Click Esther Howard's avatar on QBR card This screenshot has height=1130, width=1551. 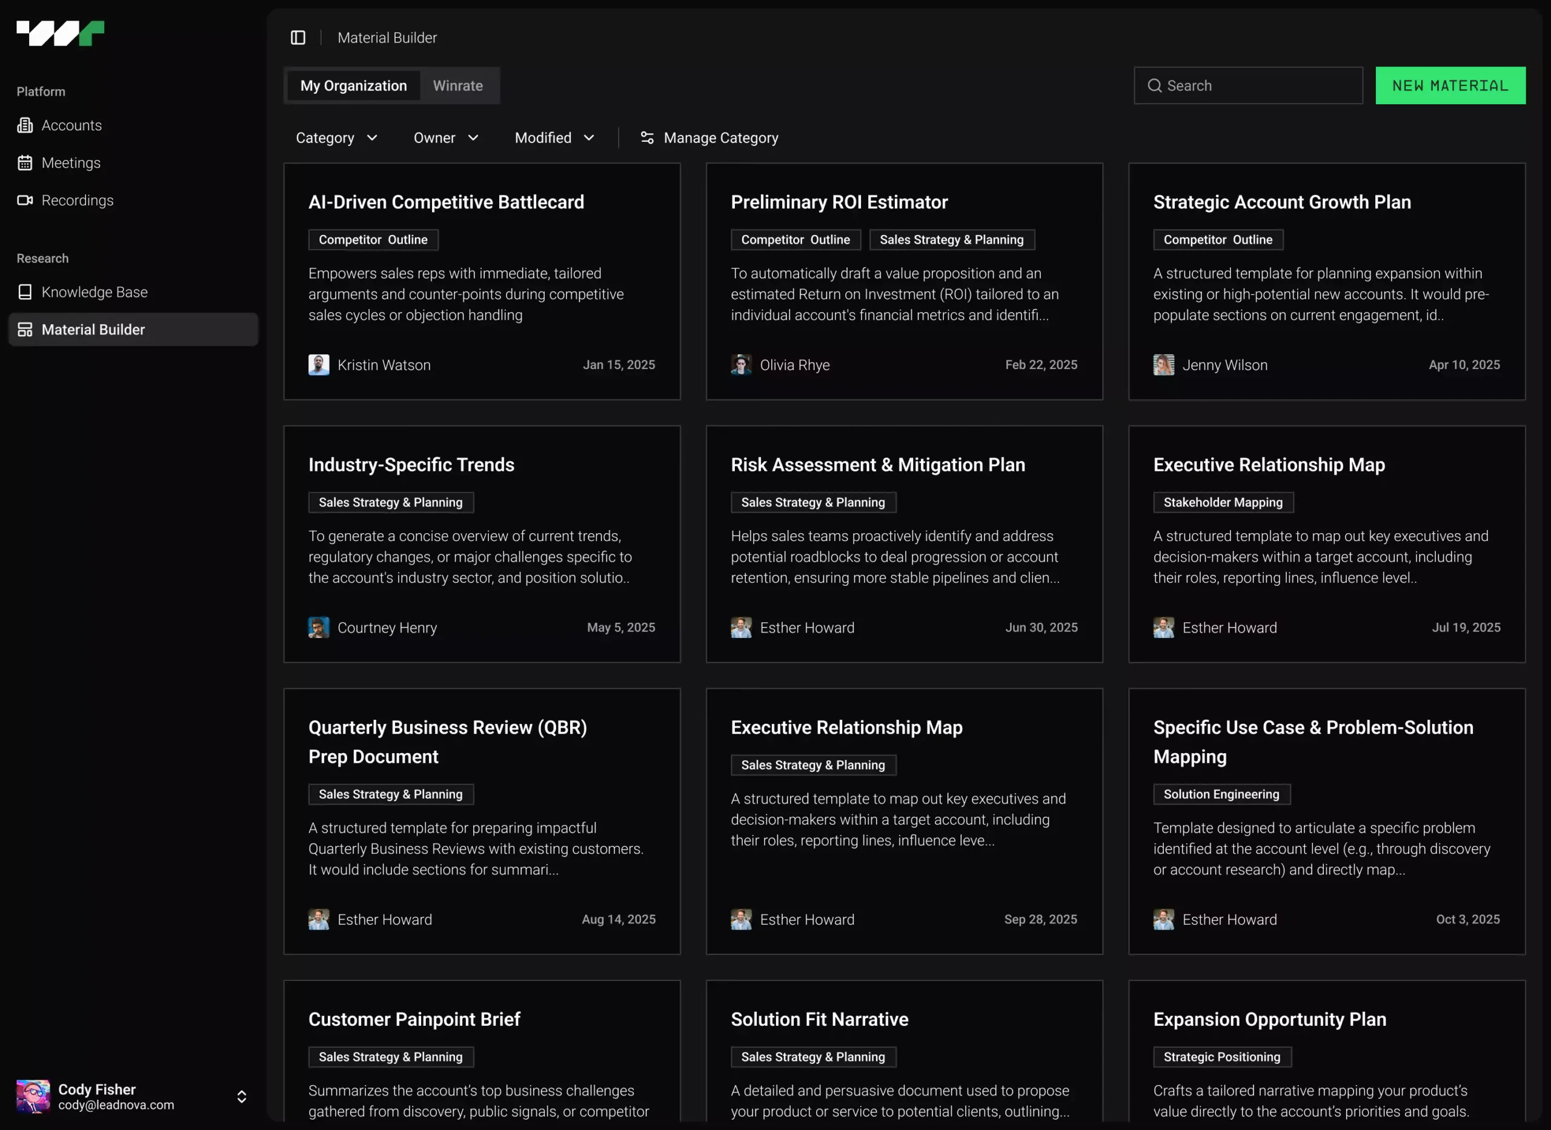(319, 919)
